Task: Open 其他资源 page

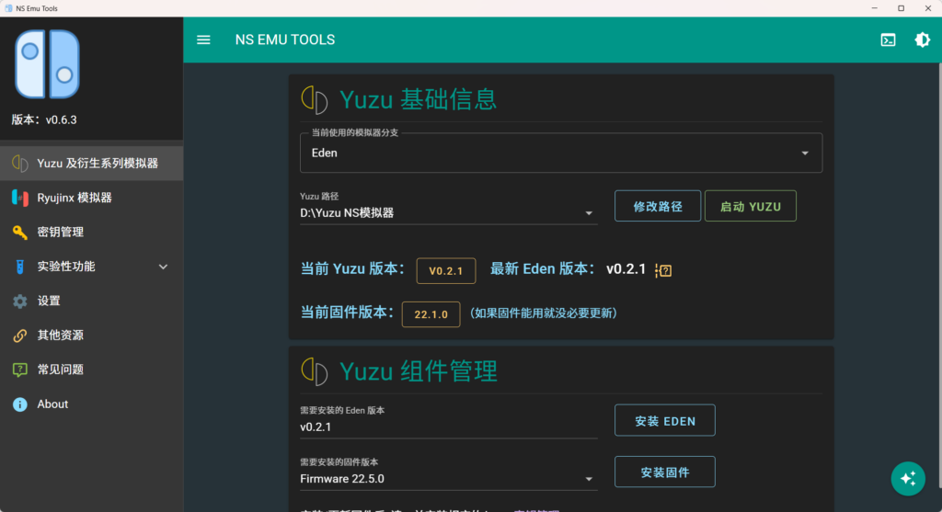Action: [x=91, y=335]
